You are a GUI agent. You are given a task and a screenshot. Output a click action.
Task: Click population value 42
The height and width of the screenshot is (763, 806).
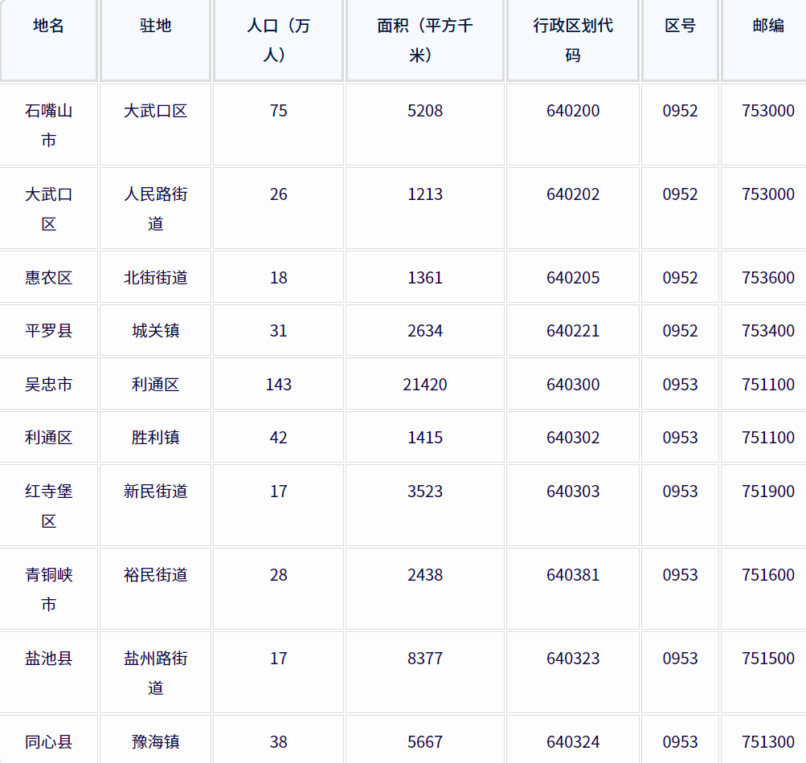[x=278, y=437]
